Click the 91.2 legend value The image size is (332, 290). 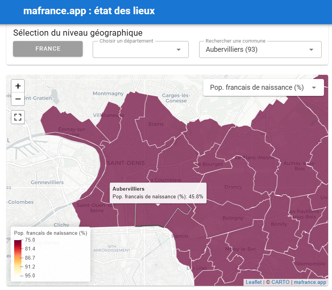30,267
